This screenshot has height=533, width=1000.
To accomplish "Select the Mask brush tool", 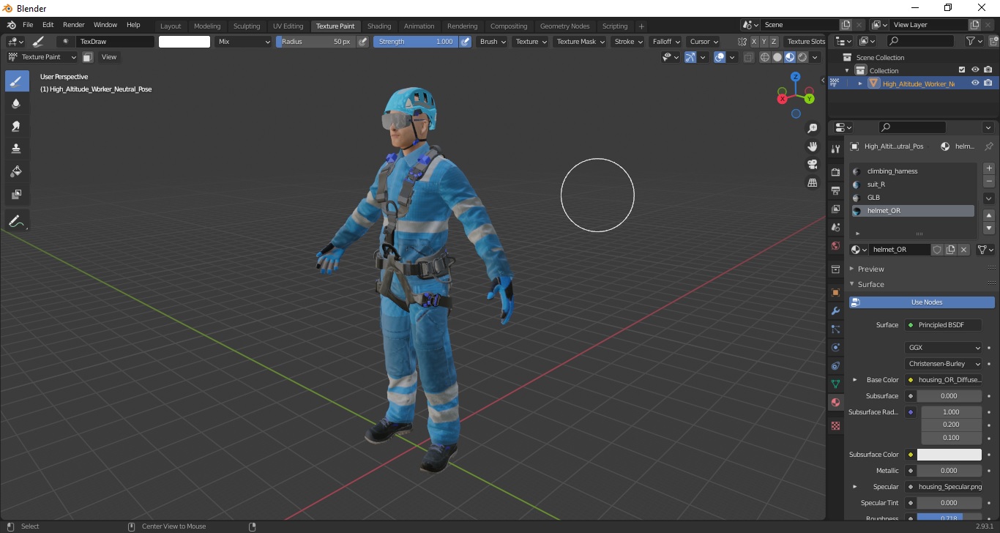I will pos(16,194).
